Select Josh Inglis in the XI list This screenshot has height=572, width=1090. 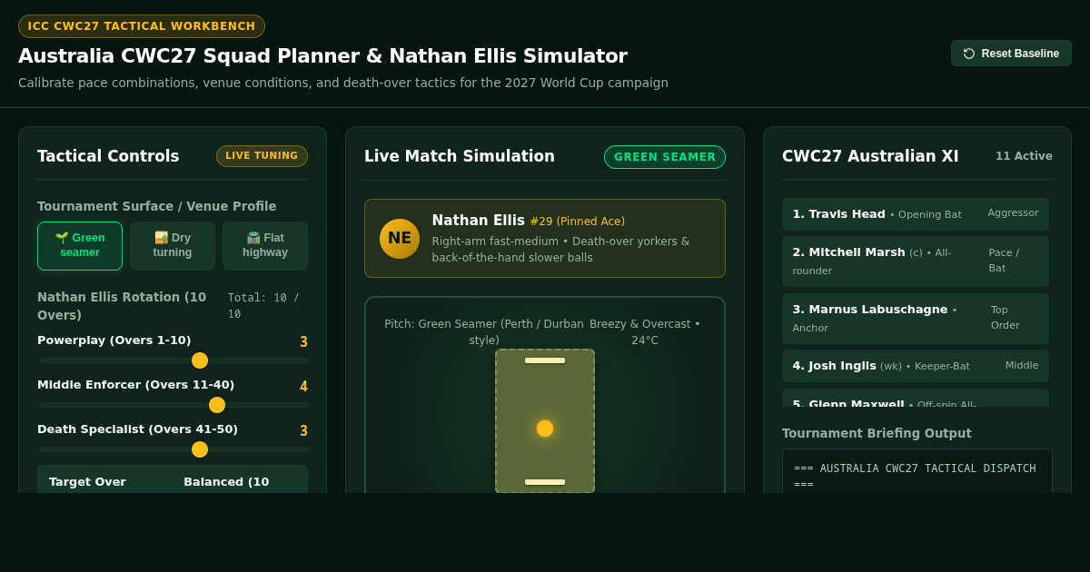click(x=916, y=366)
